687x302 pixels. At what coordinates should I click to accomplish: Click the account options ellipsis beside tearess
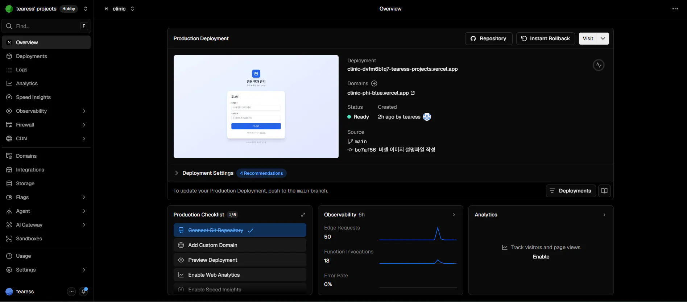pos(71,291)
